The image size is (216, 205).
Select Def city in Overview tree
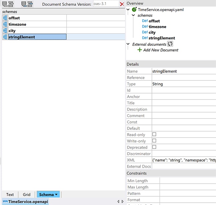149,32
